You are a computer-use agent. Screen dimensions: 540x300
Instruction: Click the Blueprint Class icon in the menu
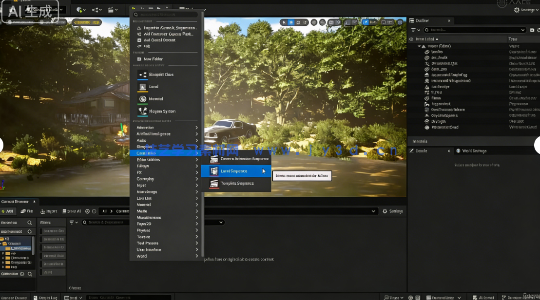point(142,75)
